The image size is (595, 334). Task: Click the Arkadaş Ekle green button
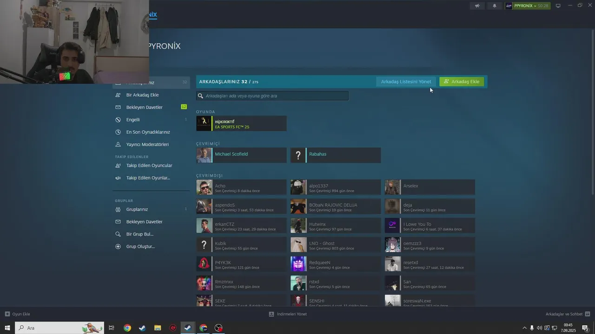tap(462, 82)
